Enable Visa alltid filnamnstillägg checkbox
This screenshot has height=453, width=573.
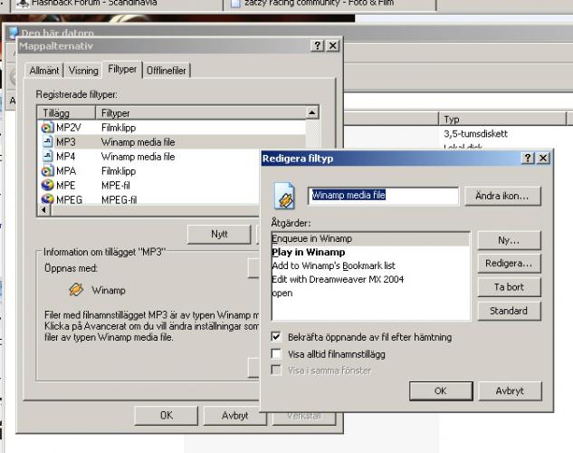point(277,353)
